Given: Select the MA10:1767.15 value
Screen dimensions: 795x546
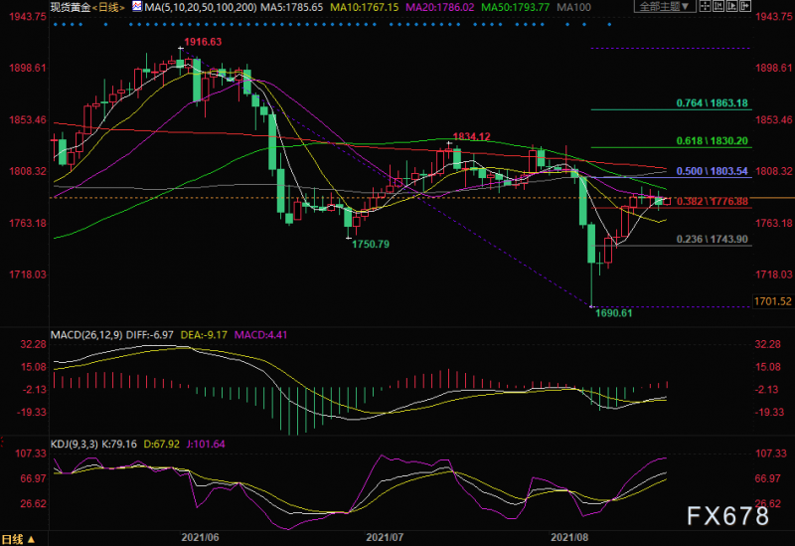Looking at the screenshot, I should click(364, 7).
